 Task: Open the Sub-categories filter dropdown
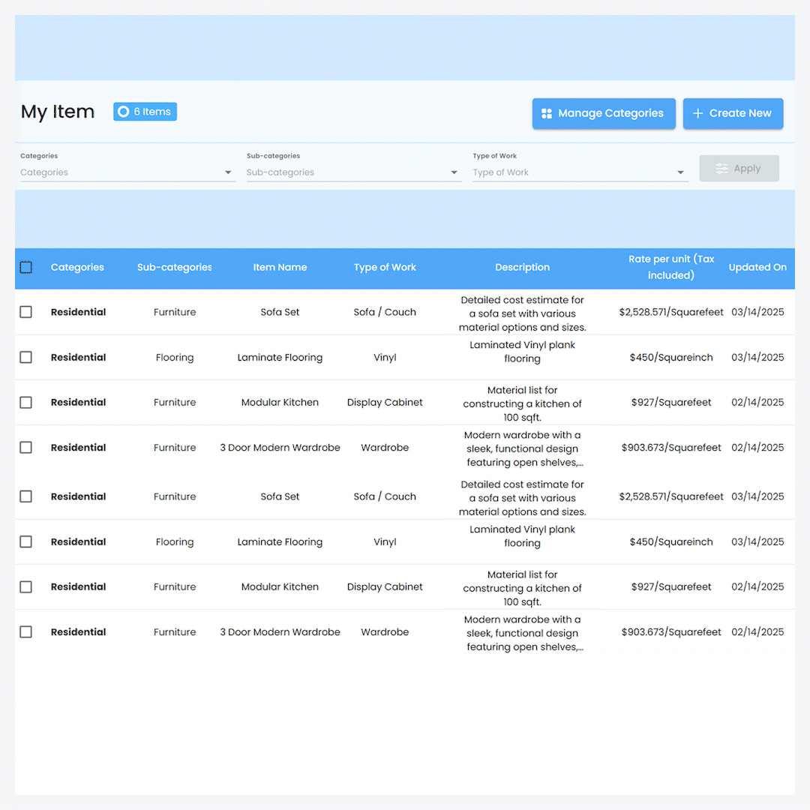454,172
